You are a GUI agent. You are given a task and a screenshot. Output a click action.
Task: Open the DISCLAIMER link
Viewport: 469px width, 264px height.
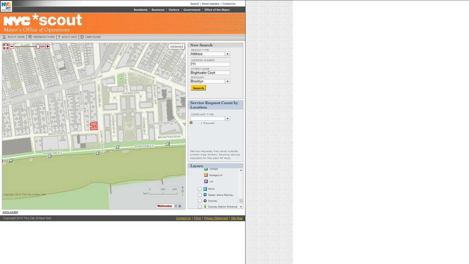pyautogui.click(x=10, y=212)
